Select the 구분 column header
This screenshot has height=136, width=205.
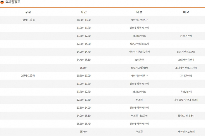click(x=28, y=12)
